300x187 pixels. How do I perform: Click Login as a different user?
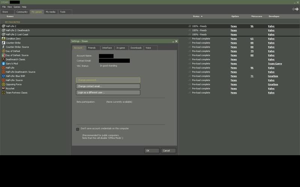pyautogui.click(x=108, y=92)
